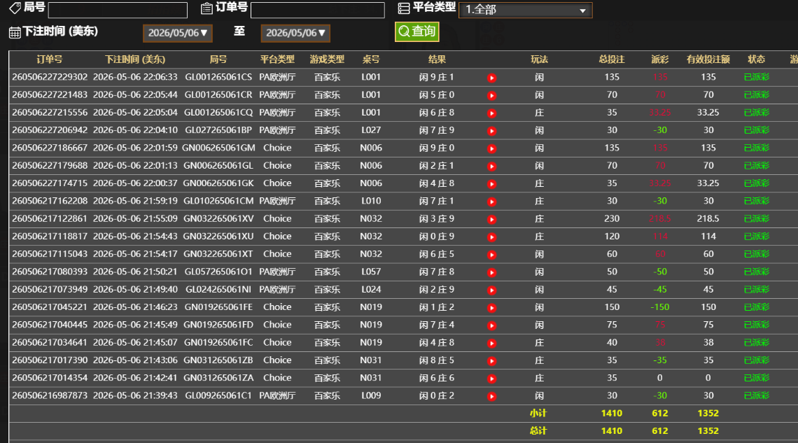Image resolution: width=798 pixels, height=443 pixels.
Task: Play video for order 260506227206942
Action: tap(491, 132)
